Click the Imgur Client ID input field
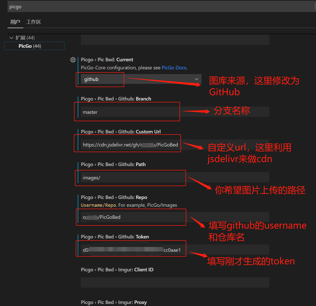 [x=175, y=283]
